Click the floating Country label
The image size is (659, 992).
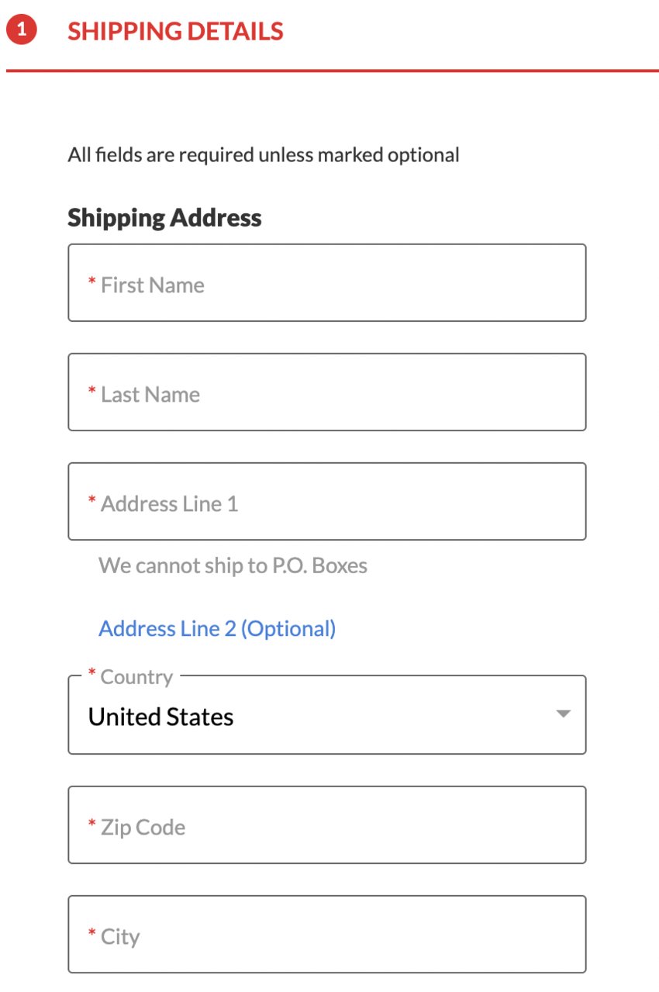[x=136, y=677]
